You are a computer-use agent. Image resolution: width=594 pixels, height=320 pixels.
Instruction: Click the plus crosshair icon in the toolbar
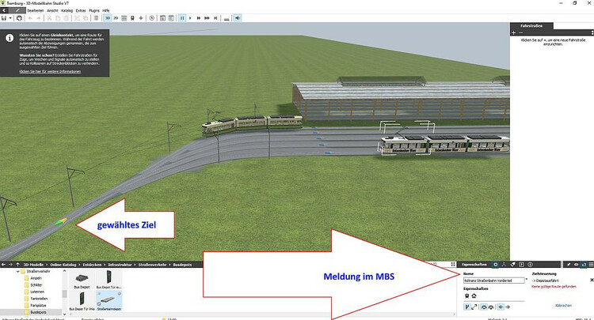(141, 18)
